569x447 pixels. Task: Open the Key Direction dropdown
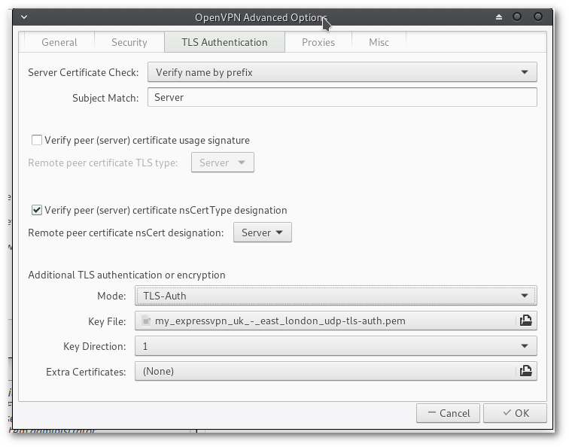pos(336,346)
